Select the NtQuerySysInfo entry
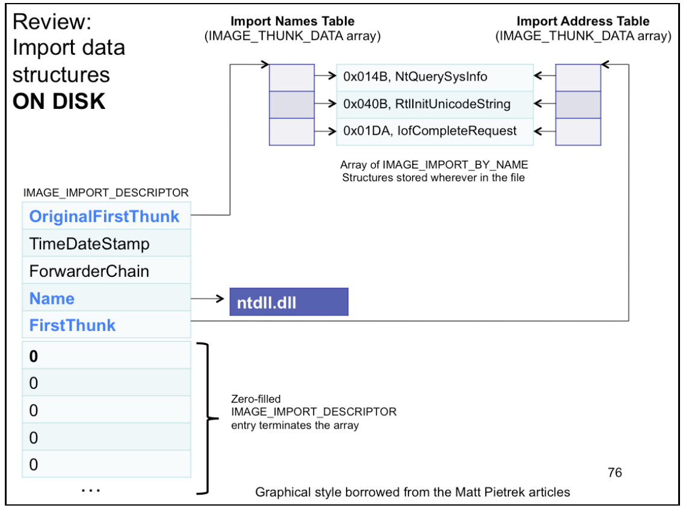 point(434,77)
